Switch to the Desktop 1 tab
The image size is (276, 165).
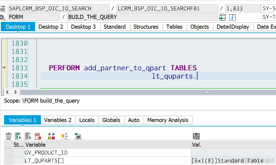(x=18, y=27)
